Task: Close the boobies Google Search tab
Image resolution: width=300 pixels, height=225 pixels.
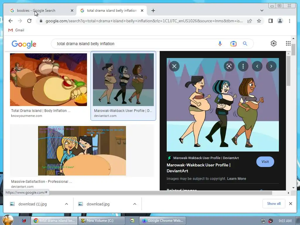Action: coord(72,11)
